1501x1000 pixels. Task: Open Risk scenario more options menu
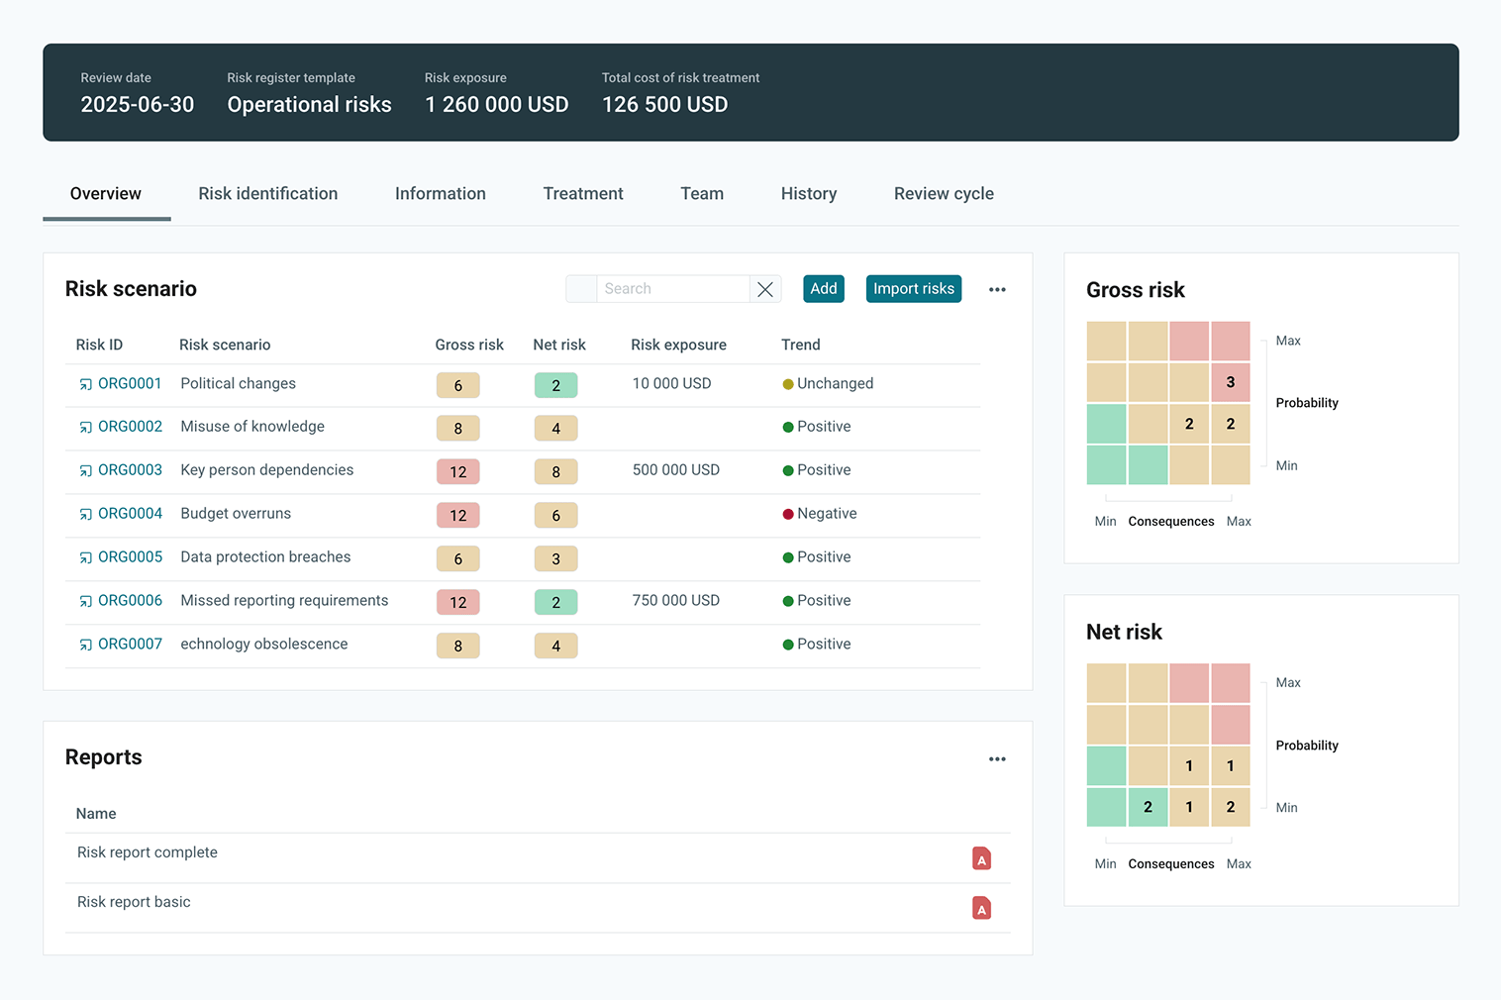click(997, 289)
